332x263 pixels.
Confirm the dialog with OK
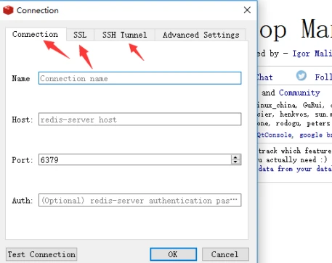173,254
